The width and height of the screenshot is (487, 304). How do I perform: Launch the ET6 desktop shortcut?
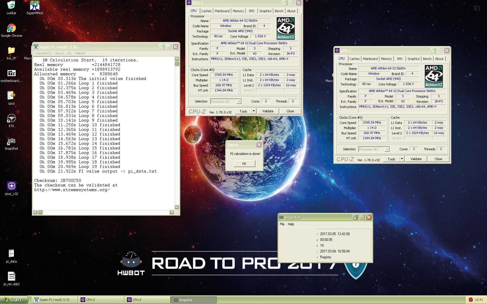point(11,118)
